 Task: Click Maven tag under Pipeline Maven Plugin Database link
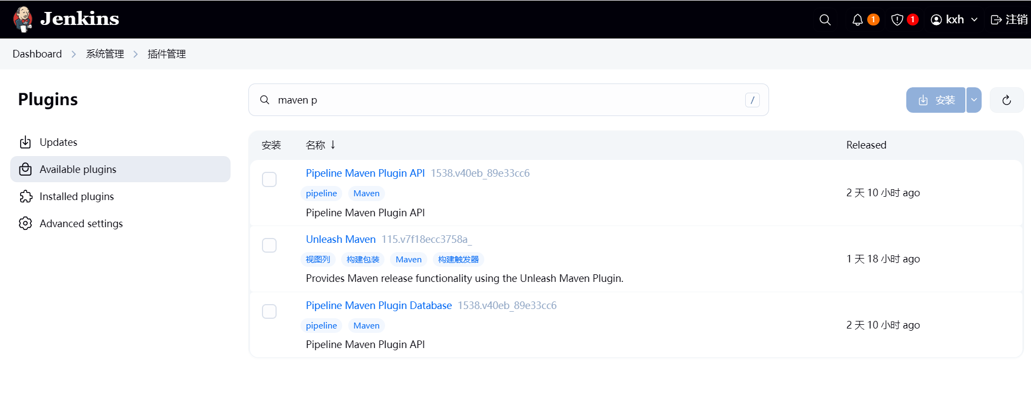tap(366, 326)
